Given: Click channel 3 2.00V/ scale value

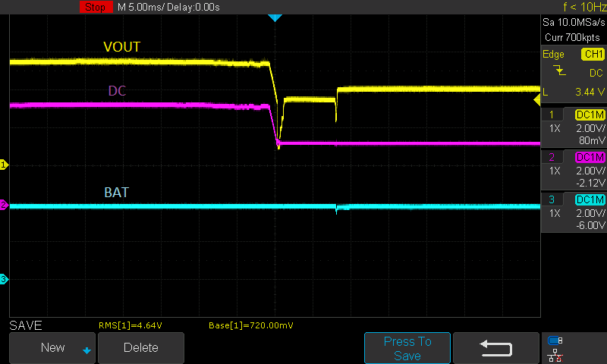Looking at the screenshot, I should click(590, 214).
